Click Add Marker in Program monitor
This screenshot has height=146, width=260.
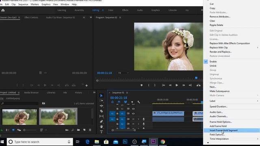click(x=141, y=85)
